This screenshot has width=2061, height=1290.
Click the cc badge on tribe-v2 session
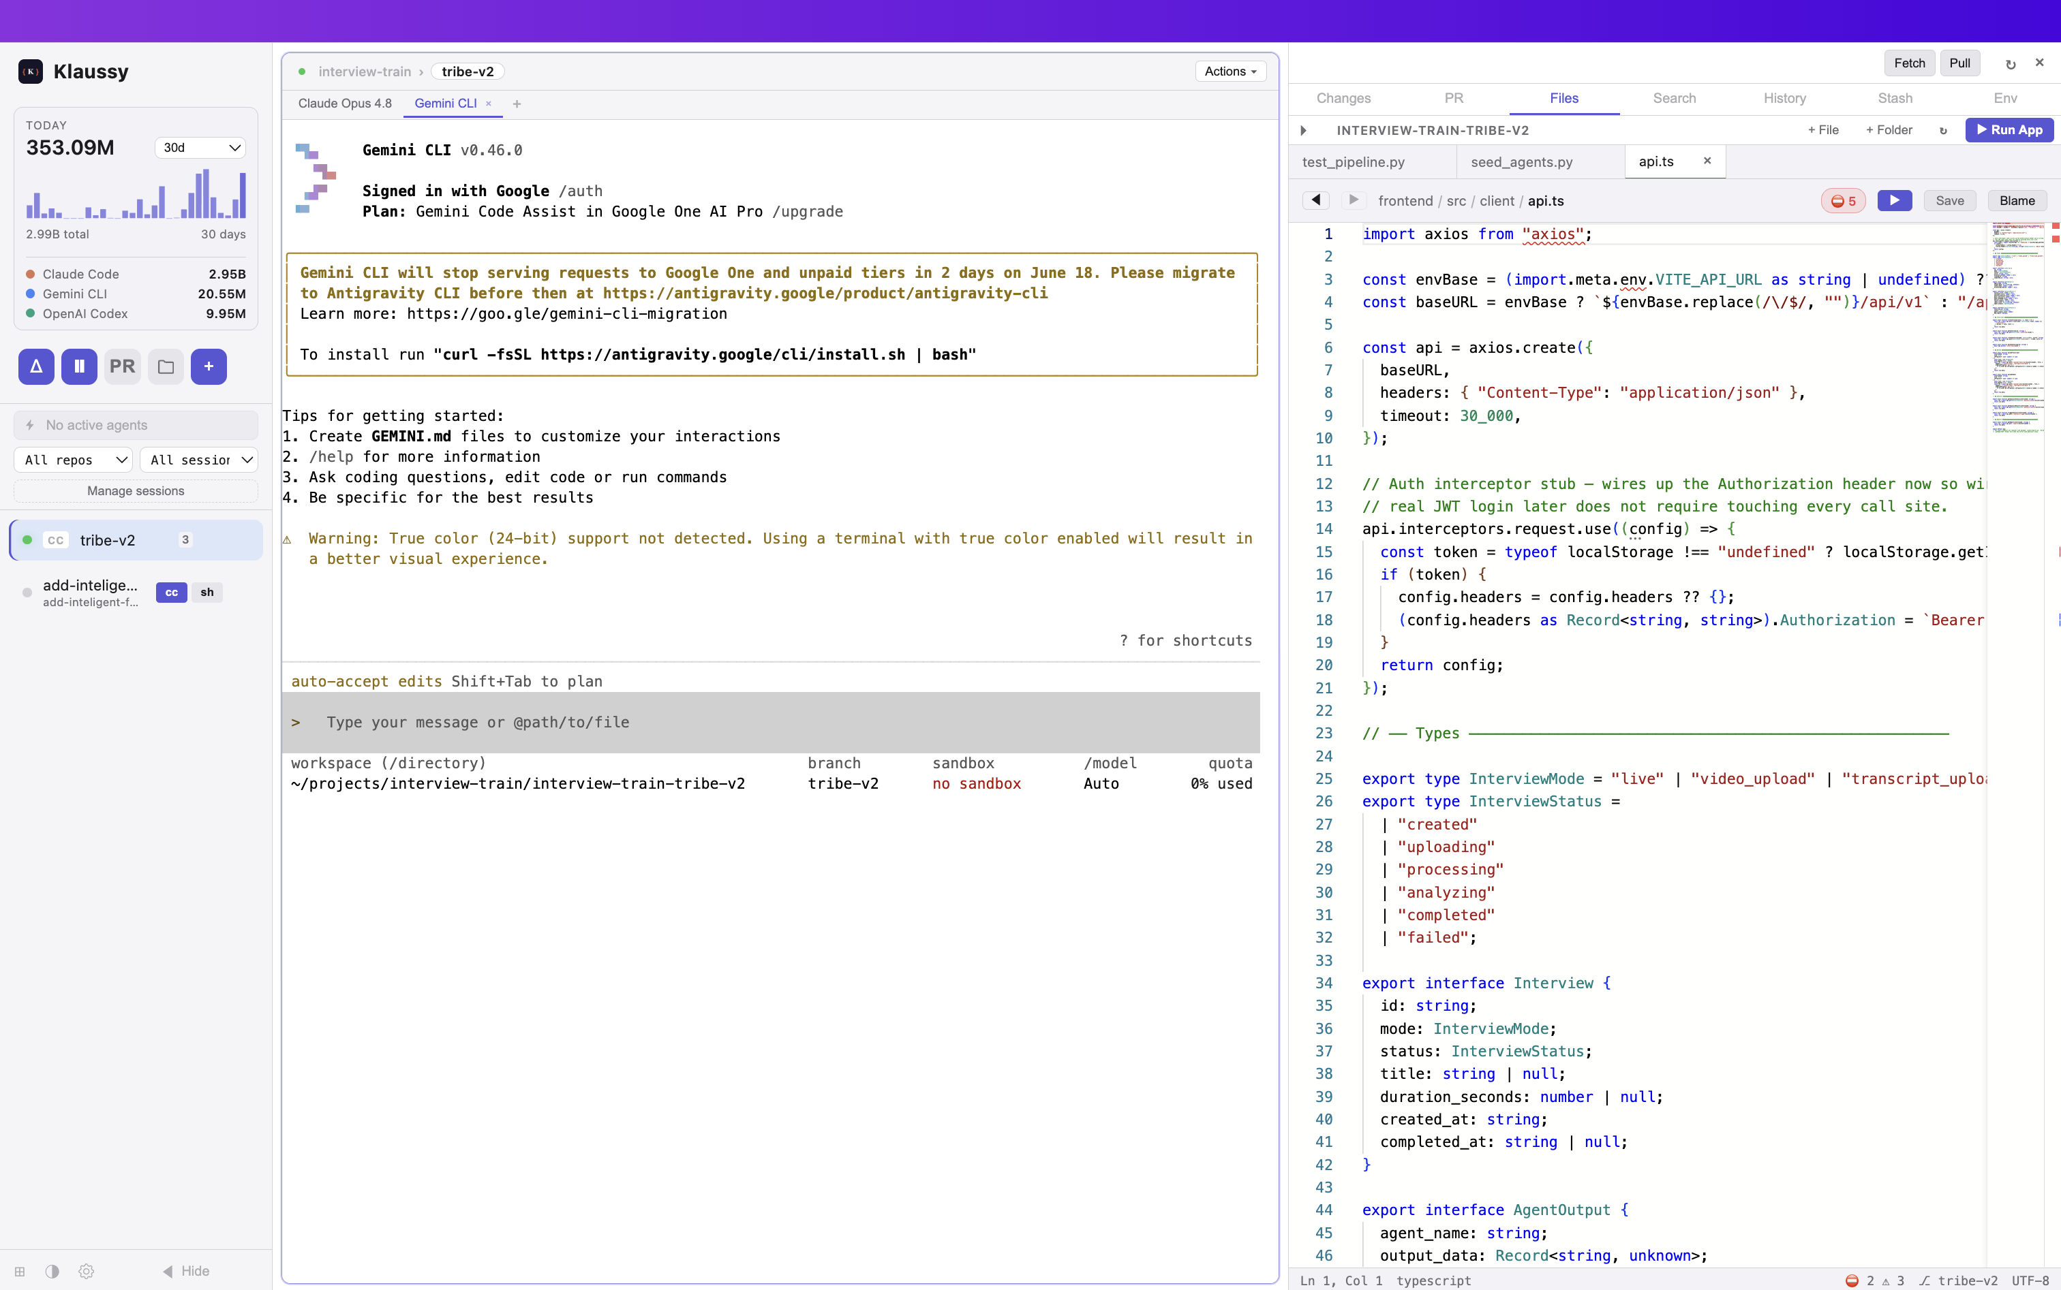pyautogui.click(x=55, y=540)
